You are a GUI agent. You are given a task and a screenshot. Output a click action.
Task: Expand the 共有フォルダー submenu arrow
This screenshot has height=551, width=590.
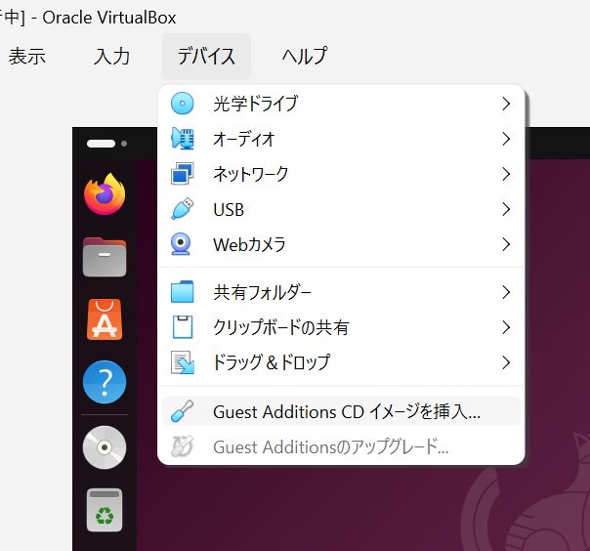(x=506, y=292)
